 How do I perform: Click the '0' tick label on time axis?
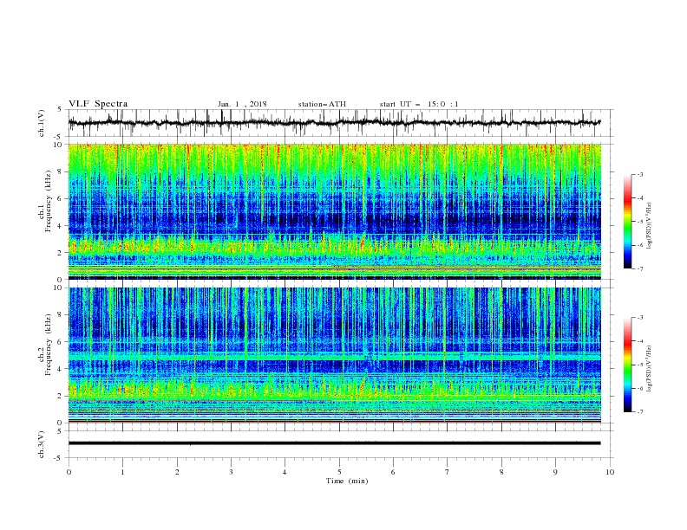point(69,472)
